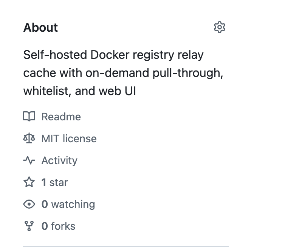Click the whitelist, and web UI line
Screen dimensions: 282x249
point(80,91)
